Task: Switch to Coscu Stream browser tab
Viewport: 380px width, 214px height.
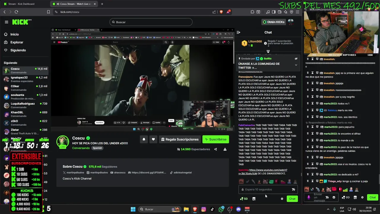Action: 73,4
